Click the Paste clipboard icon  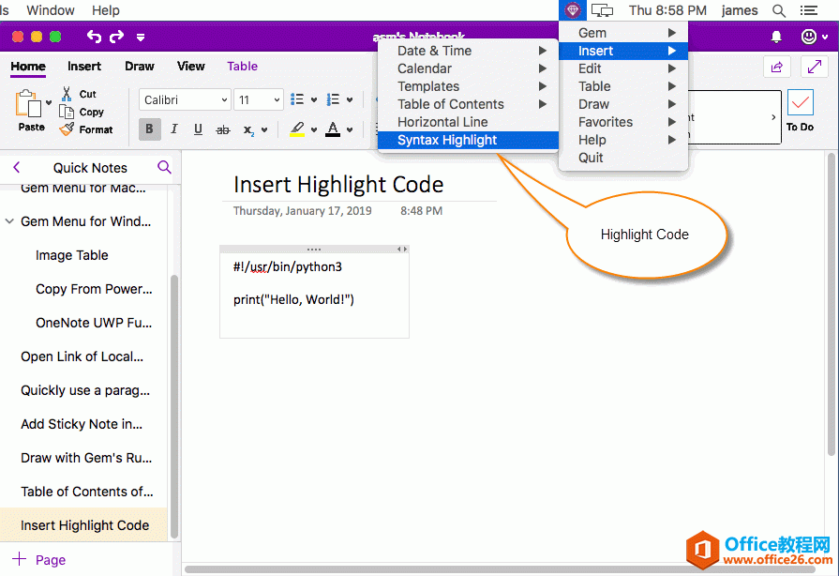click(x=30, y=105)
